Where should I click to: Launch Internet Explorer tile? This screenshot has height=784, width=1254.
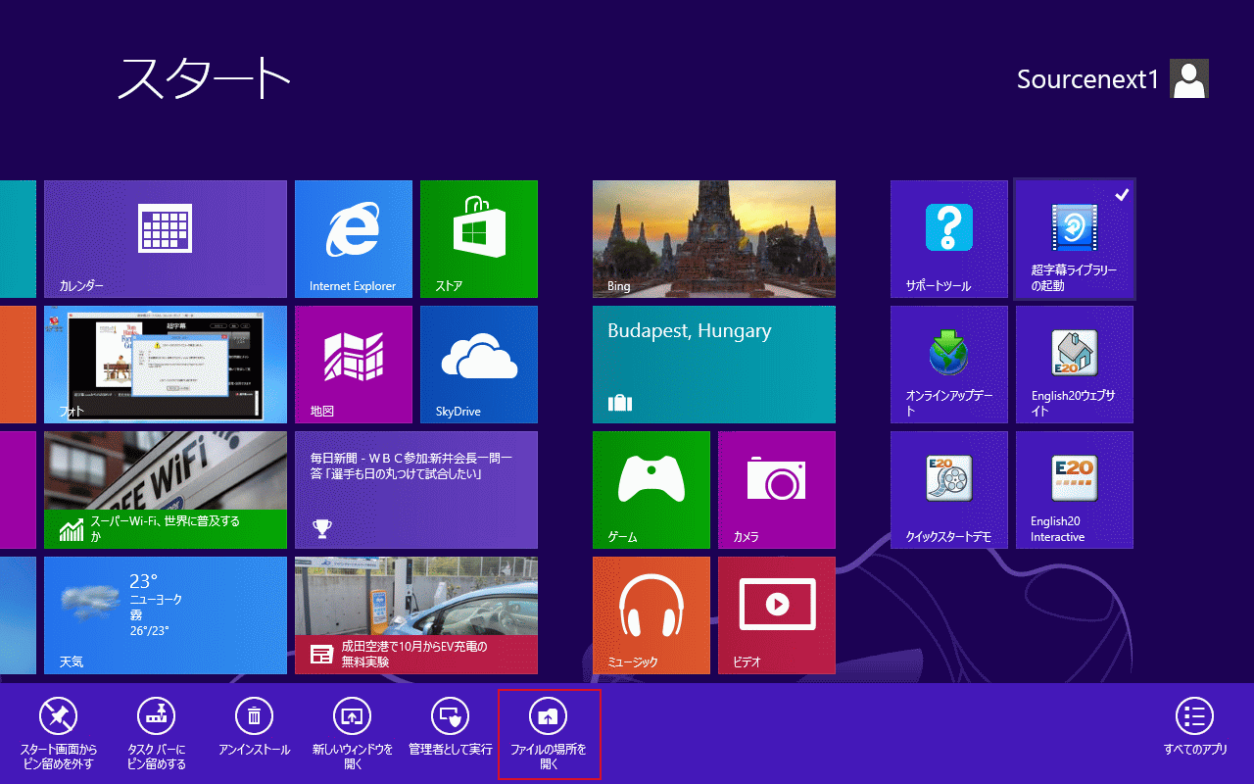(x=354, y=239)
